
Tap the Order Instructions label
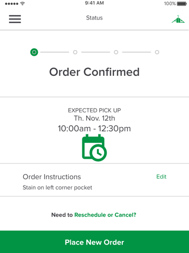[x=52, y=177]
